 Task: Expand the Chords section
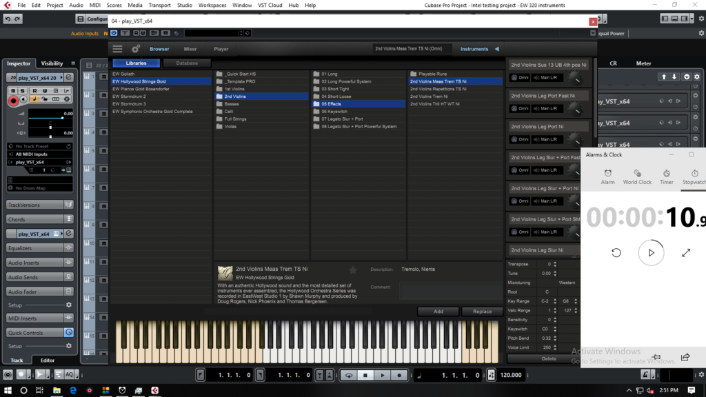35,219
